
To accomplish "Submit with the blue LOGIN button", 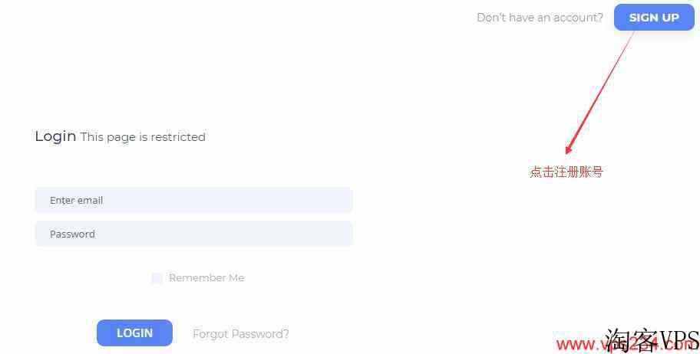I will pyautogui.click(x=134, y=333).
